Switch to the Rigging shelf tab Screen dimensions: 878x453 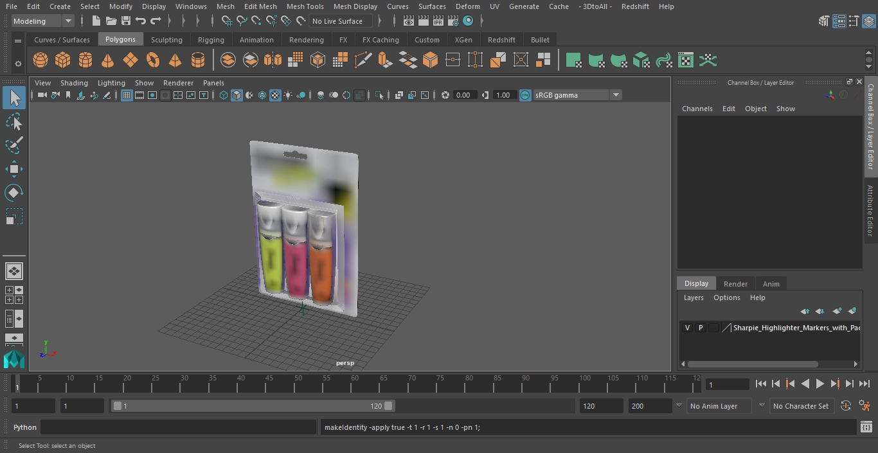211,40
